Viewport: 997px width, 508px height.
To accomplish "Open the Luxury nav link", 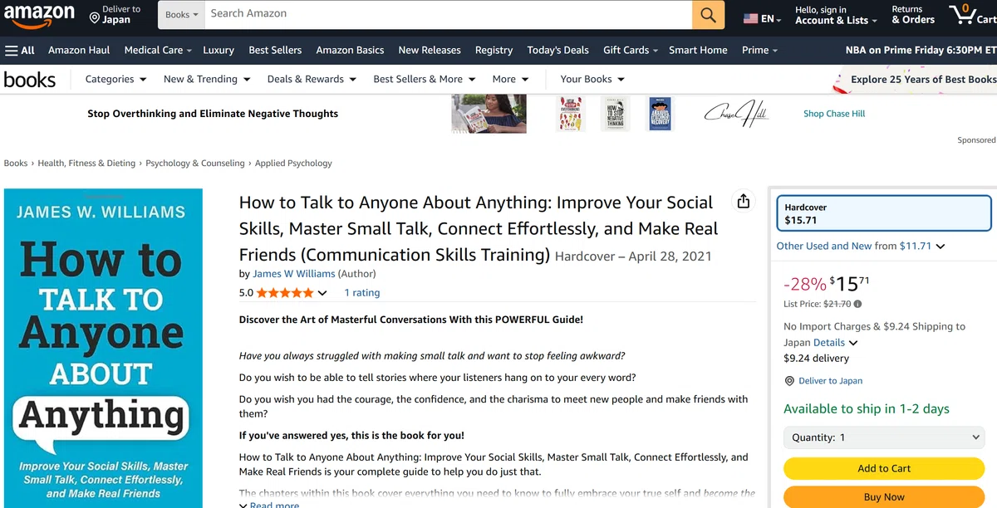I will [219, 50].
